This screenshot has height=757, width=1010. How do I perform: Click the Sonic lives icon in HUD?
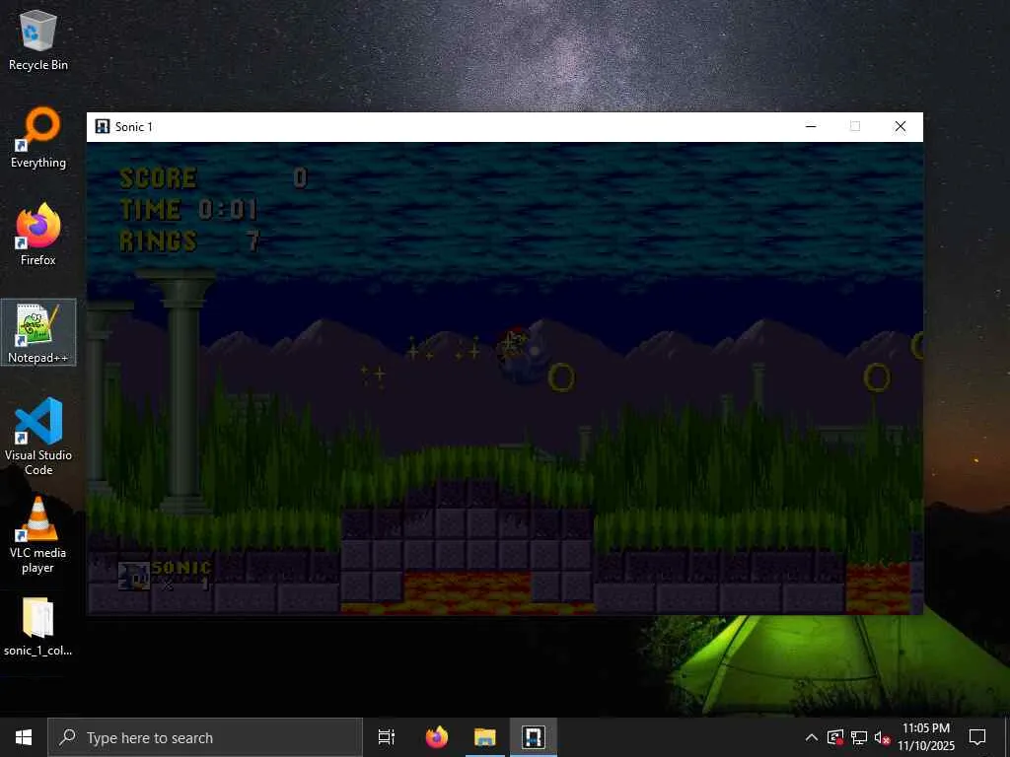pyautogui.click(x=134, y=576)
